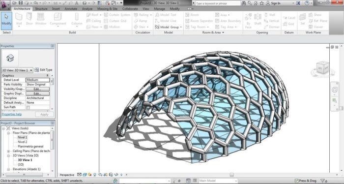Select the Wall tool
This screenshot has height=184, width=344.
coord(19,20)
